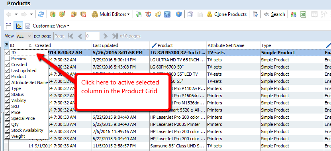Uncheck the Price column checkbox

[8, 112]
